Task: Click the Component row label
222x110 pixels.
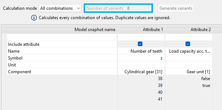Action: 19,72
